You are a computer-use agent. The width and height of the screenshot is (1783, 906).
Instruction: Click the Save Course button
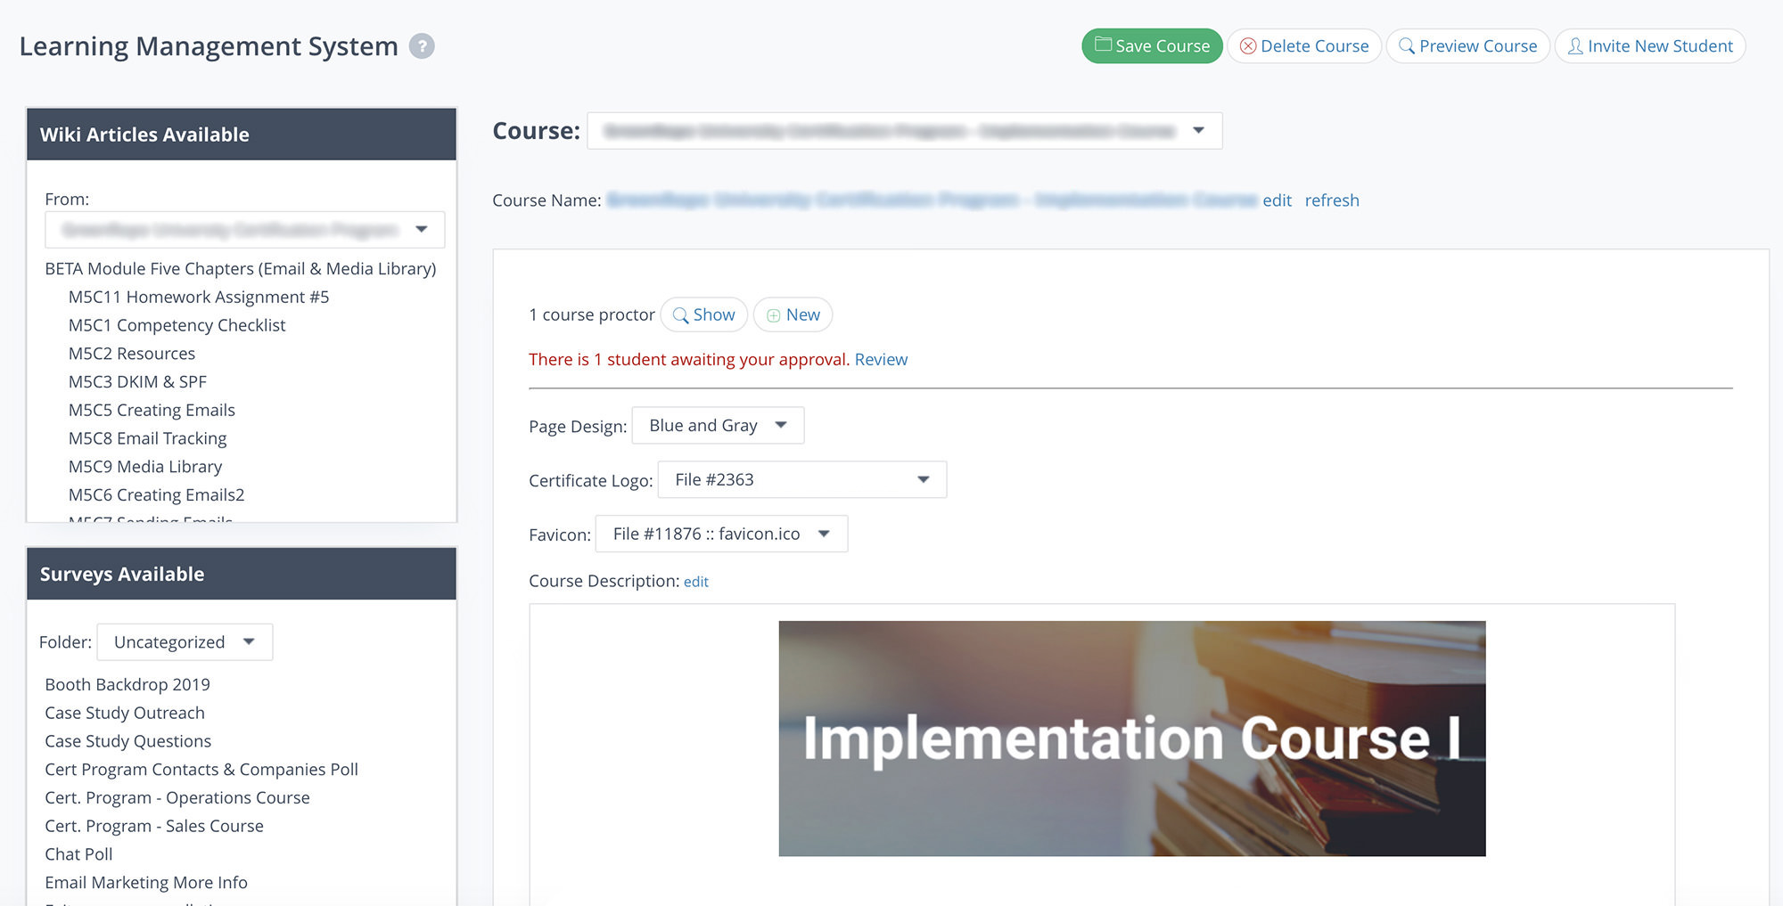(1152, 46)
